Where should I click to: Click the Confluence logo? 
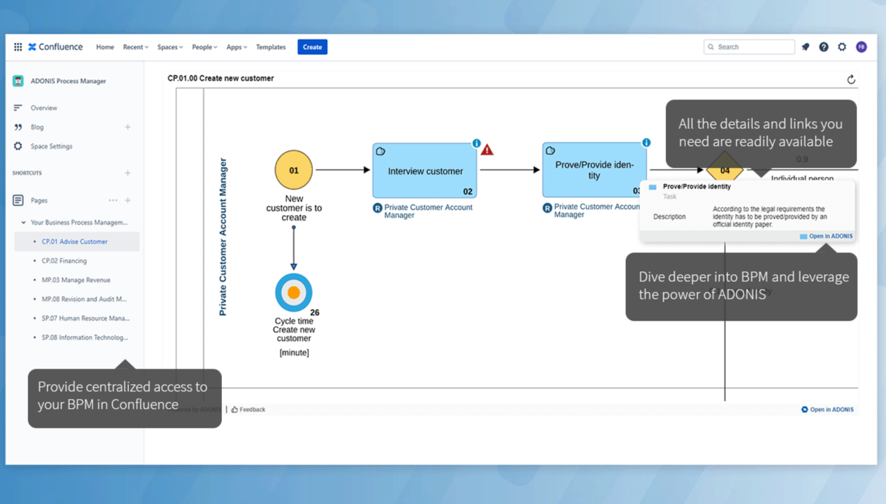56,47
